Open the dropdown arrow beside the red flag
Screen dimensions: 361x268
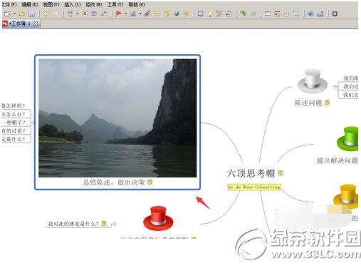point(125,14)
